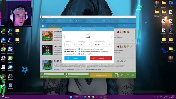Open Wallpaper Engine desktop shortcut

pyautogui.click(x=3, y=41)
